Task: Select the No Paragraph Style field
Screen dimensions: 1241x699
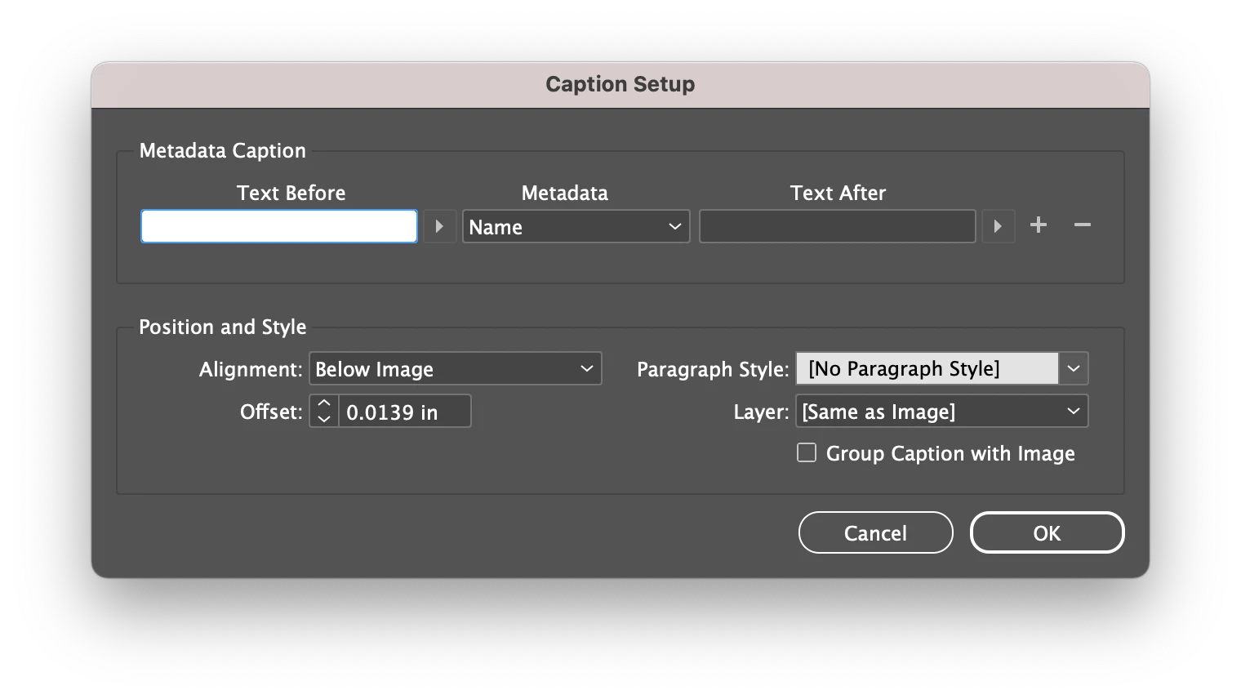Action: pyautogui.click(x=927, y=369)
